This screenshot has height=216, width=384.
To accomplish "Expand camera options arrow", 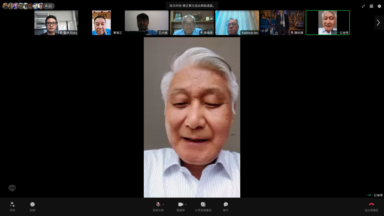I will pyautogui.click(x=186, y=205).
